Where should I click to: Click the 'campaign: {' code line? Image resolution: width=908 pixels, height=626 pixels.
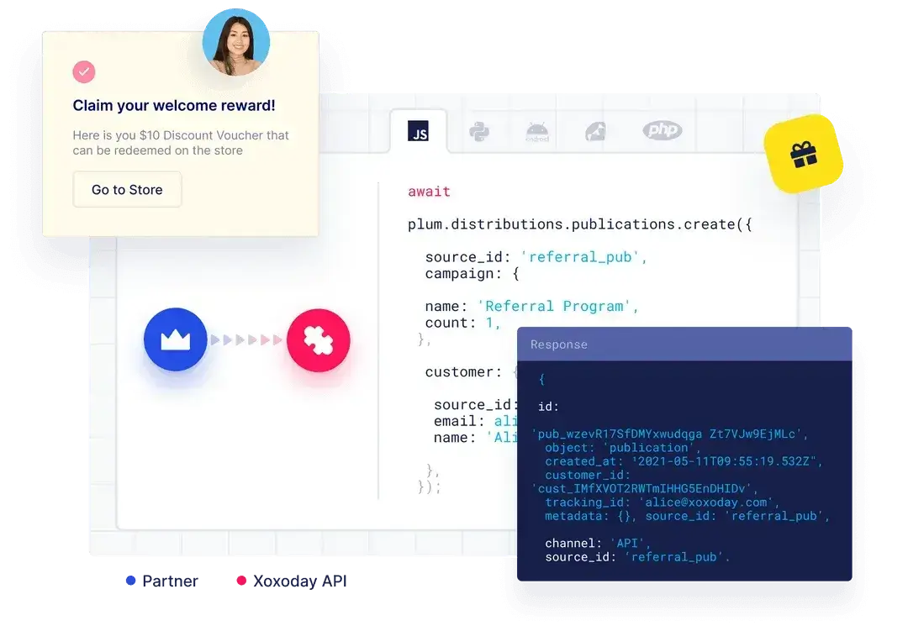[x=472, y=274]
